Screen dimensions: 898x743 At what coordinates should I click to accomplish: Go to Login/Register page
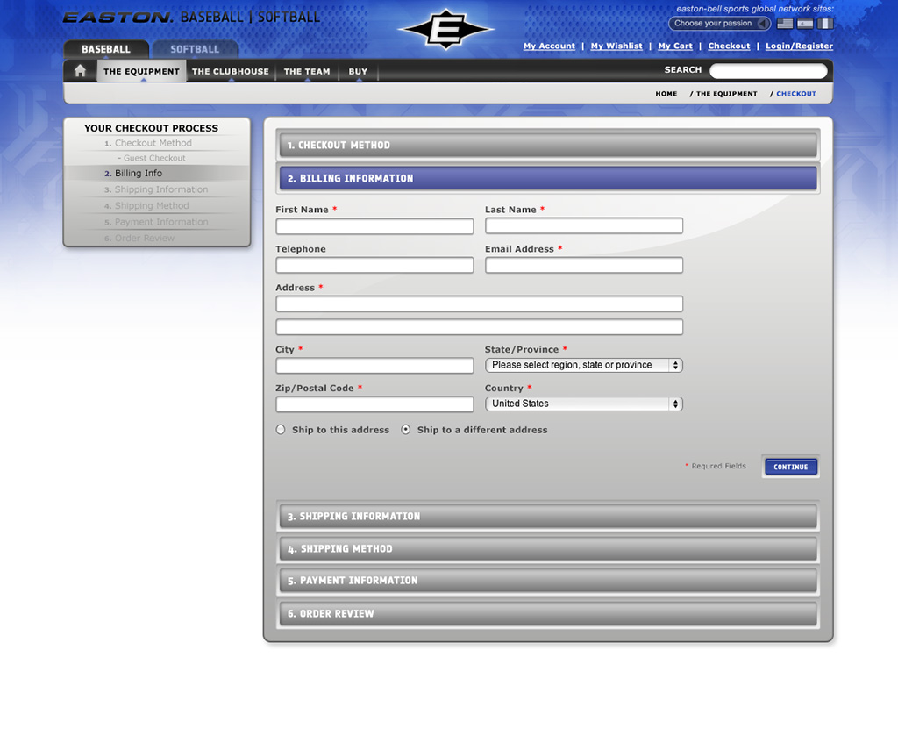(x=799, y=46)
